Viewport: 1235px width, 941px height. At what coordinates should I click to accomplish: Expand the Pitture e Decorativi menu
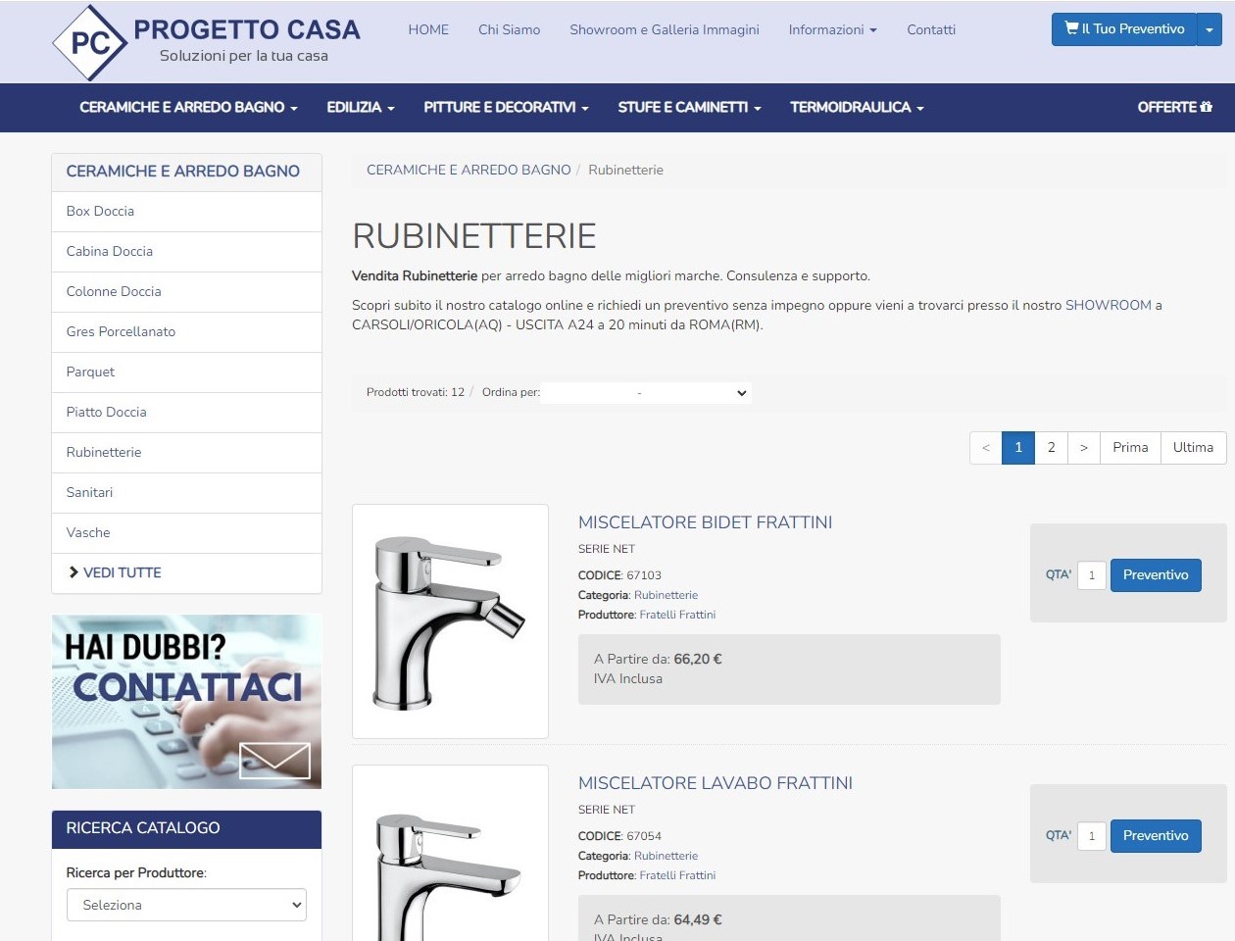coord(506,107)
